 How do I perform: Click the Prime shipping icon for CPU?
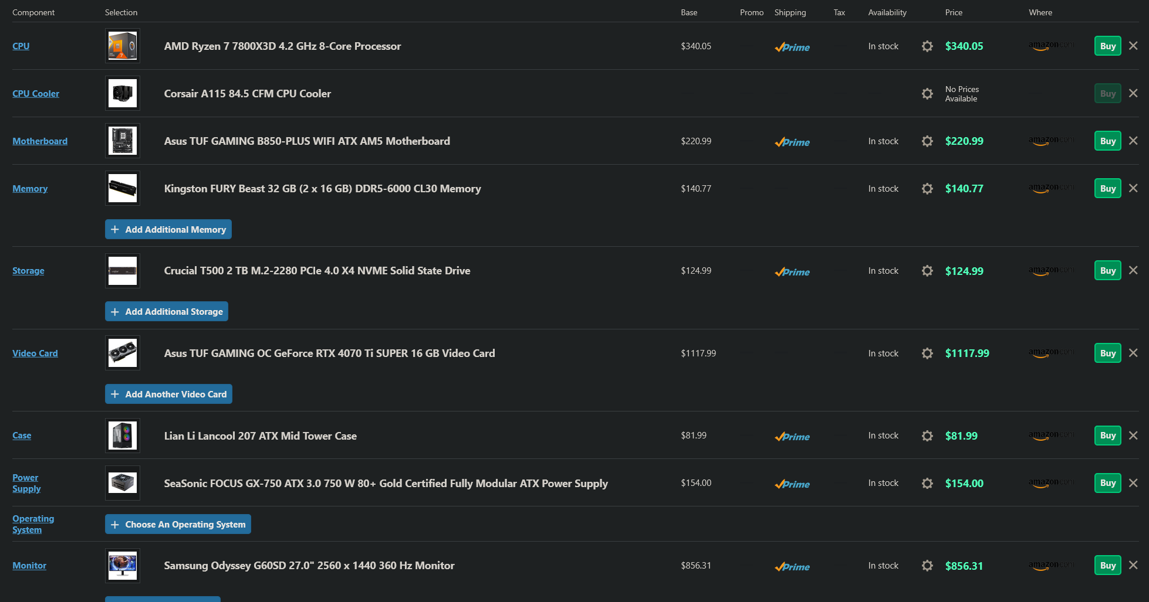point(792,47)
